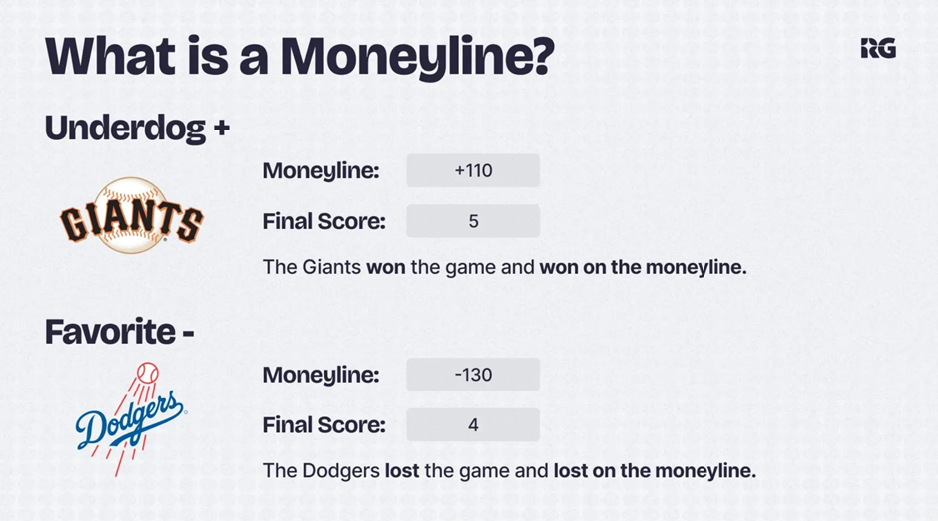938x521 pixels.
Task: Click the Final Score label beside the 4
Action: [324, 426]
